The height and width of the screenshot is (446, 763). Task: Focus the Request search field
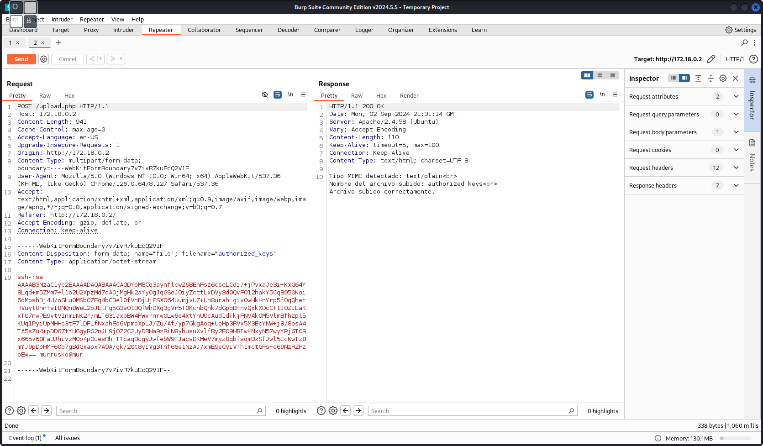(160, 411)
